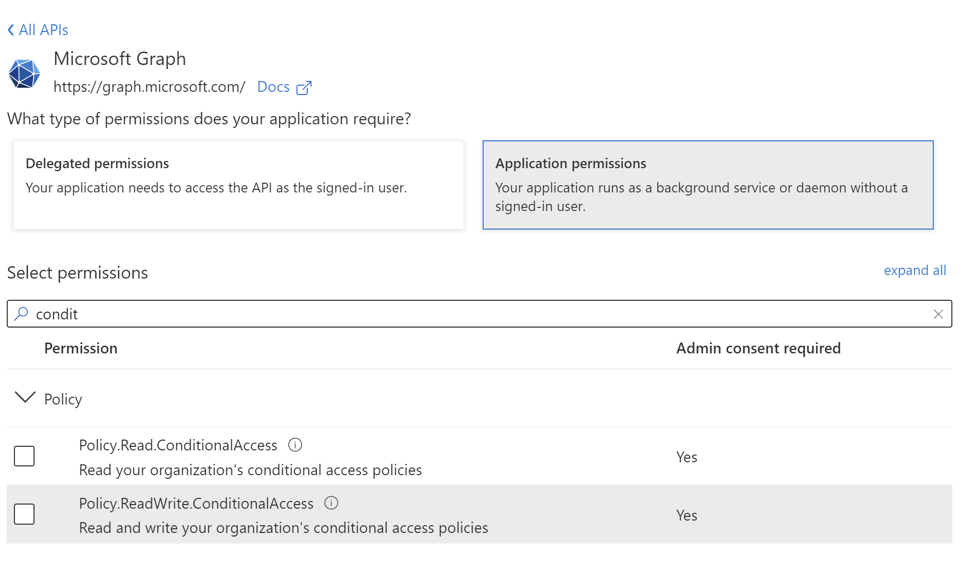Click the expand all link
This screenshot has width=973, height=567.
(x=915, y=270)
